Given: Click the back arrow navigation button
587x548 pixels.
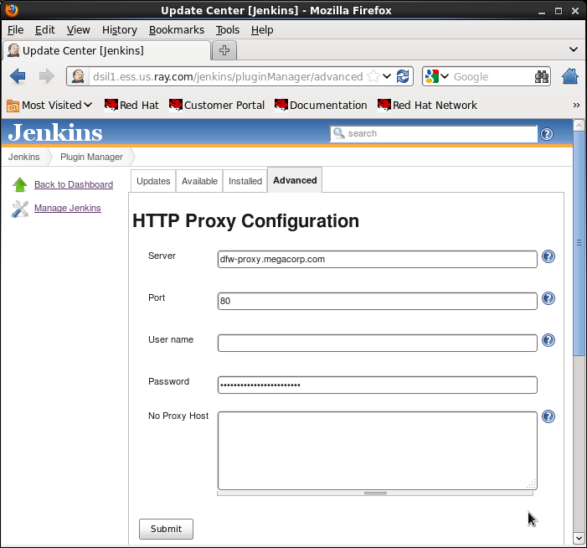Looking at the screenshot, I should point(18,76).
